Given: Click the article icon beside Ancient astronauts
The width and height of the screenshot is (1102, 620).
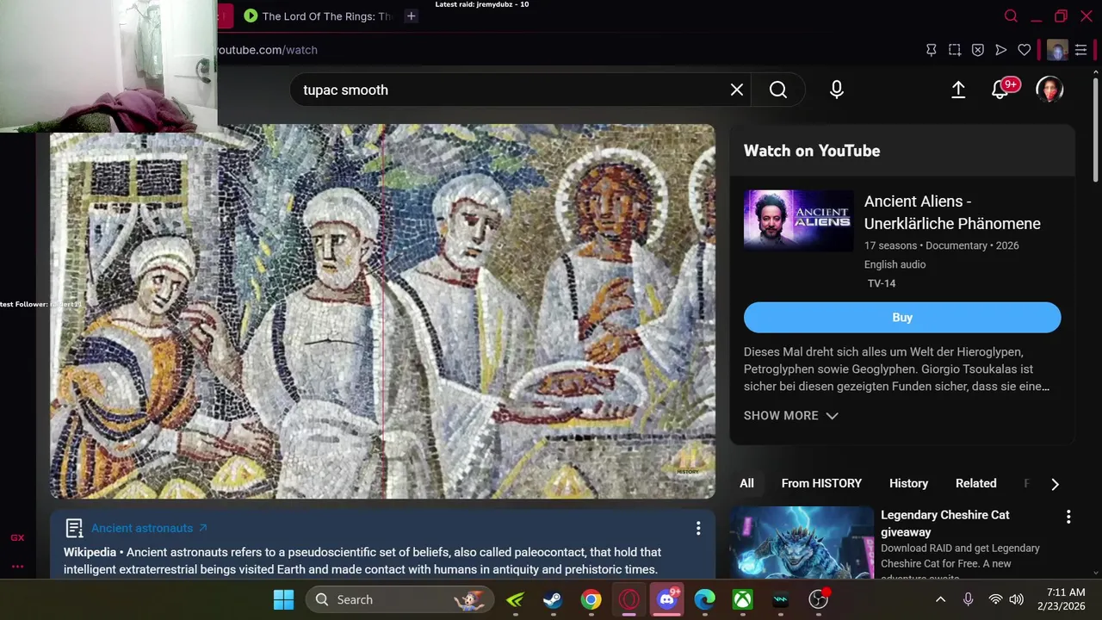Looking at the screenshot, I should pos(74,528).
